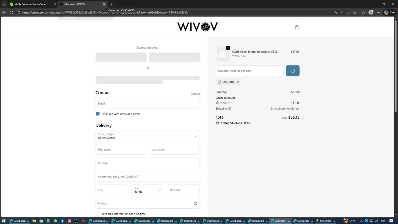398x224 pixels.
Task: Open the Windows Start menu
Action: [x=4, y=221]
